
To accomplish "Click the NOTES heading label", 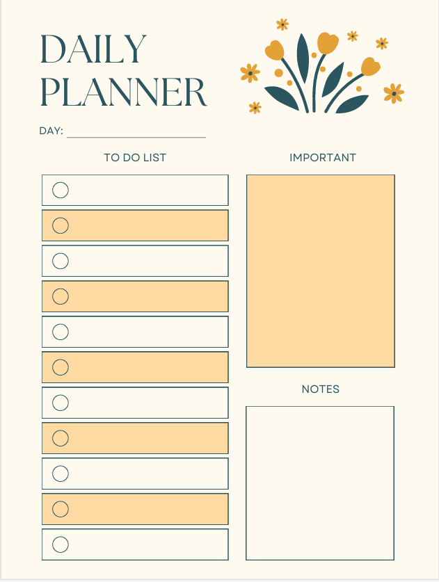I will pyautogui.click(x=321, y=389).
